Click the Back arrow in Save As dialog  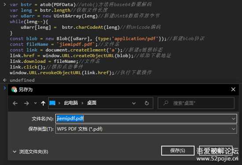[15, 103]
